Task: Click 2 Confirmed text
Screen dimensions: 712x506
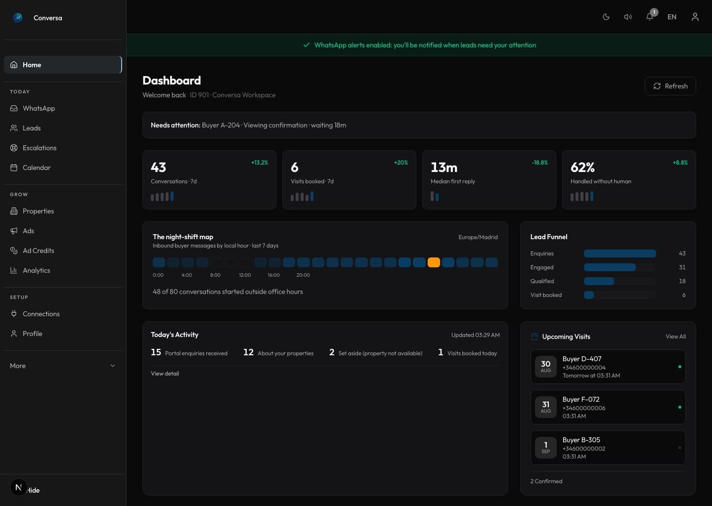Action: (546, 481)
